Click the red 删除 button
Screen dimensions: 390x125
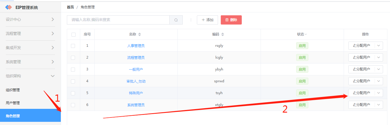[x=231, y=20]
